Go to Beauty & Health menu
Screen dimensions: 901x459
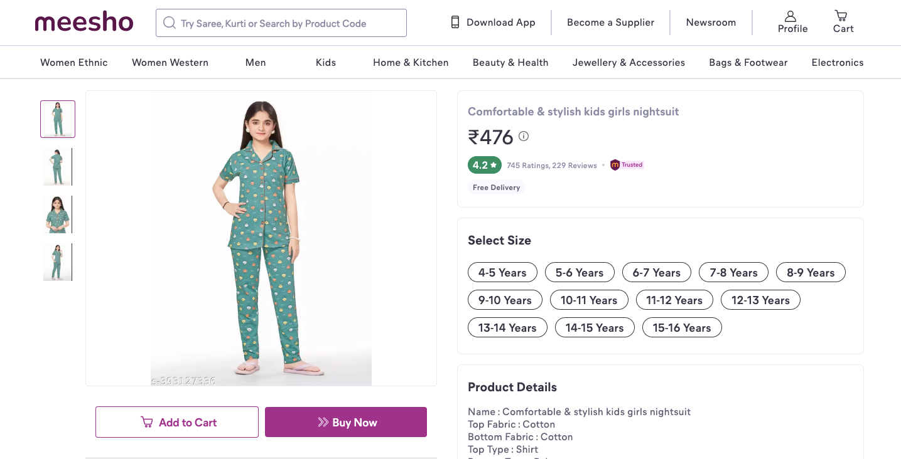pyautogui.click(x=510, y=63)
